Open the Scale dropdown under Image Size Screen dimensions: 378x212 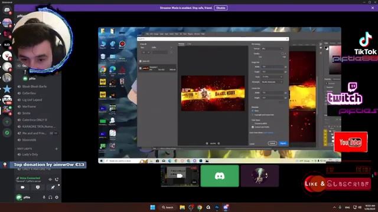[272, 77]
